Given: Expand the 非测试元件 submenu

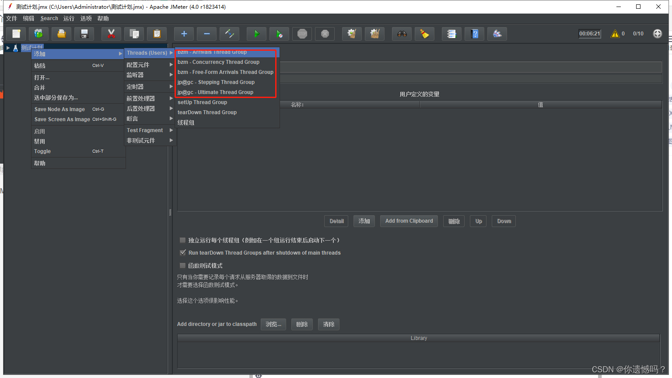Looking at the screenshot, I should (x=150, y=140).
